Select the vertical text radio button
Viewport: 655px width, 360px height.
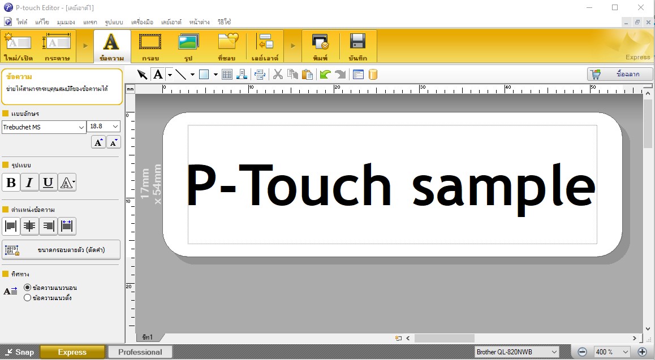(27, 298)
